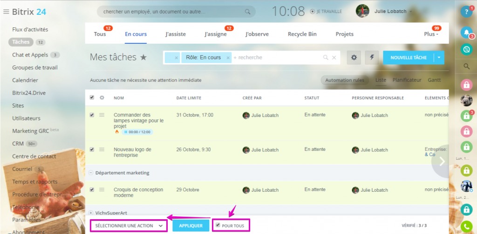477x234 pixels.
Task: Click the NOUVELLE TÂCHE button
Action: (409, 58)
